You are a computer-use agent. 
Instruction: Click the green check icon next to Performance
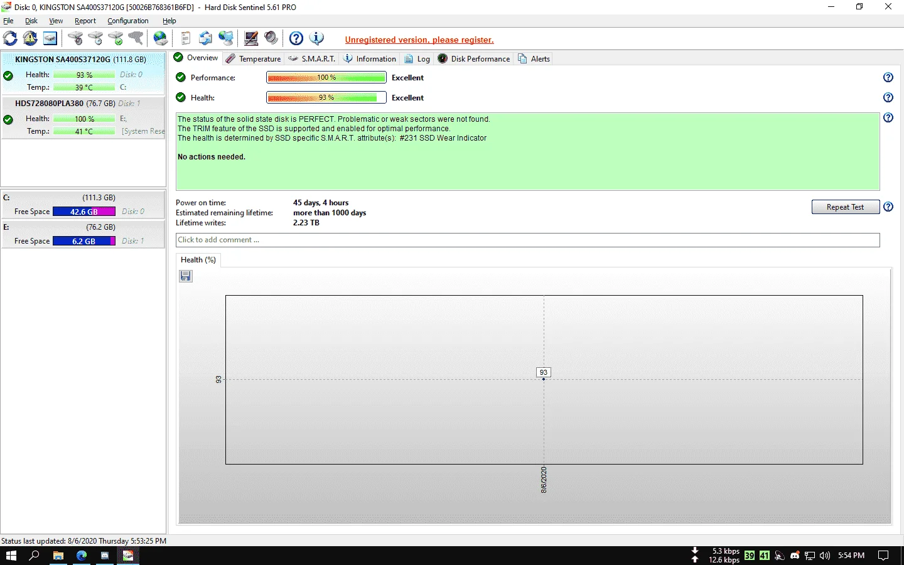pos(181,77)
